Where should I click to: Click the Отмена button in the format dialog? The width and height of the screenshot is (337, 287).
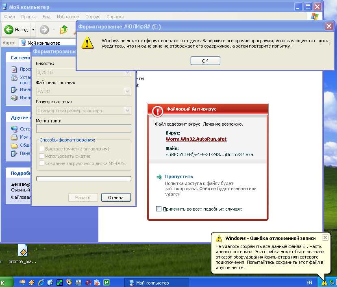(116, 198)
